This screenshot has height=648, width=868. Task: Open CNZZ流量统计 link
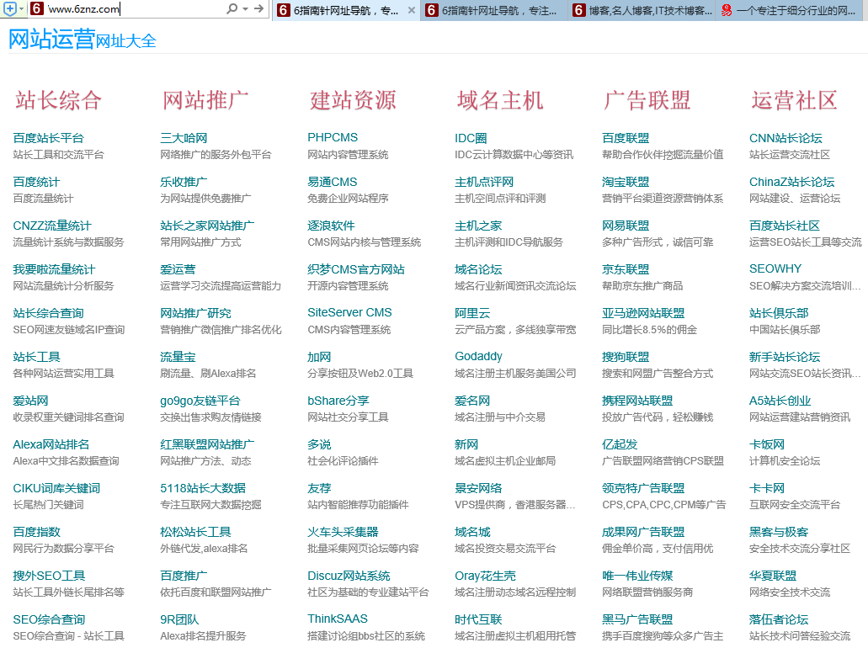[x=52, y=226]
